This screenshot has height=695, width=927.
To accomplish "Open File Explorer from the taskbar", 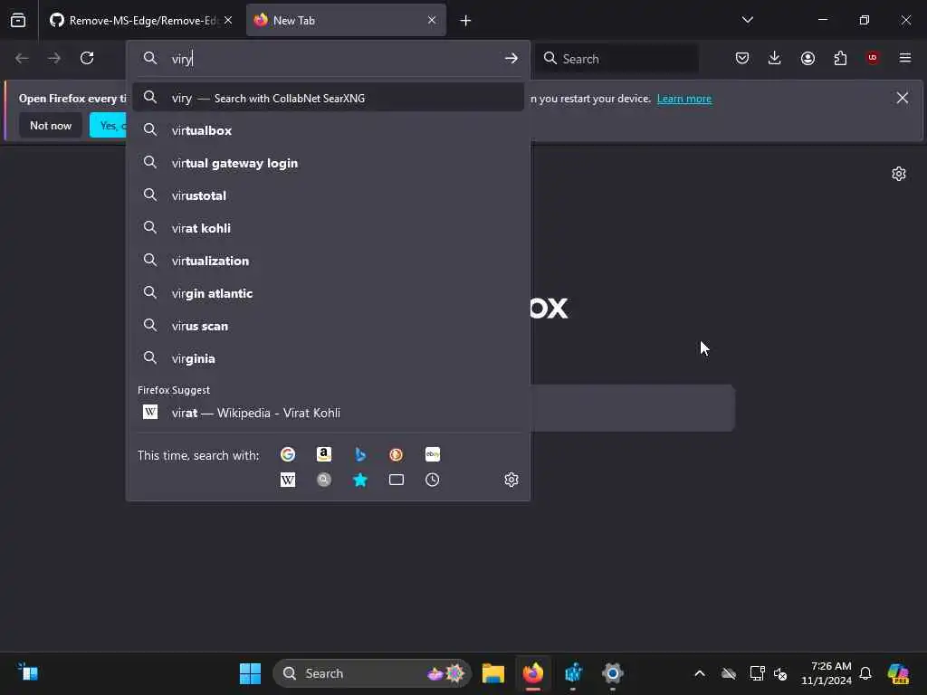I will [x=493, y=673].
